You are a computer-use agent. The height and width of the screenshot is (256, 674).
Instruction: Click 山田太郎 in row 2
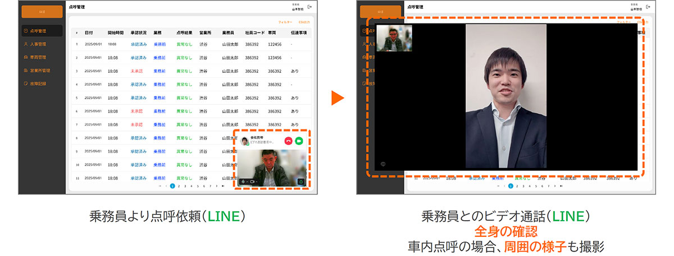(x=230, y=58)
